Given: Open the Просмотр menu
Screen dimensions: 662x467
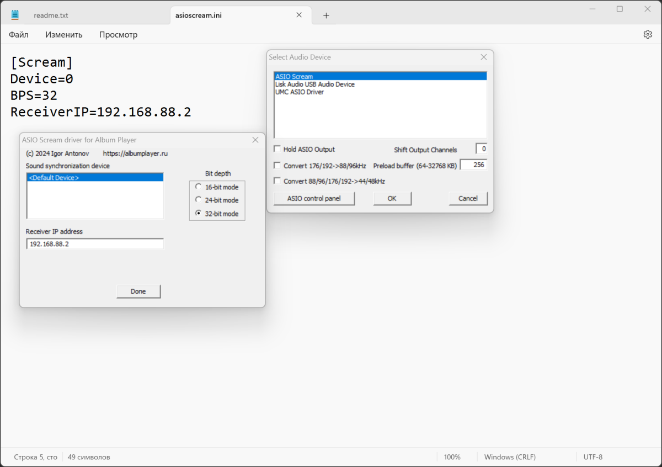Looking at the screenshot, I should (118, 34).
